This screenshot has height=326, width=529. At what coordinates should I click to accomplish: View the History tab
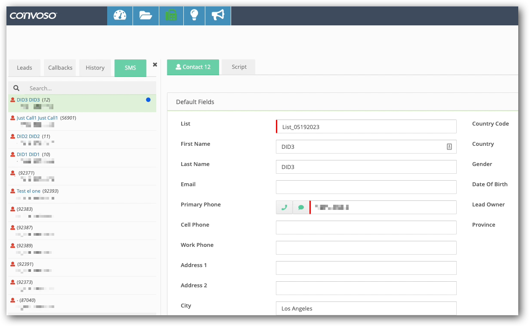(95, 68)
